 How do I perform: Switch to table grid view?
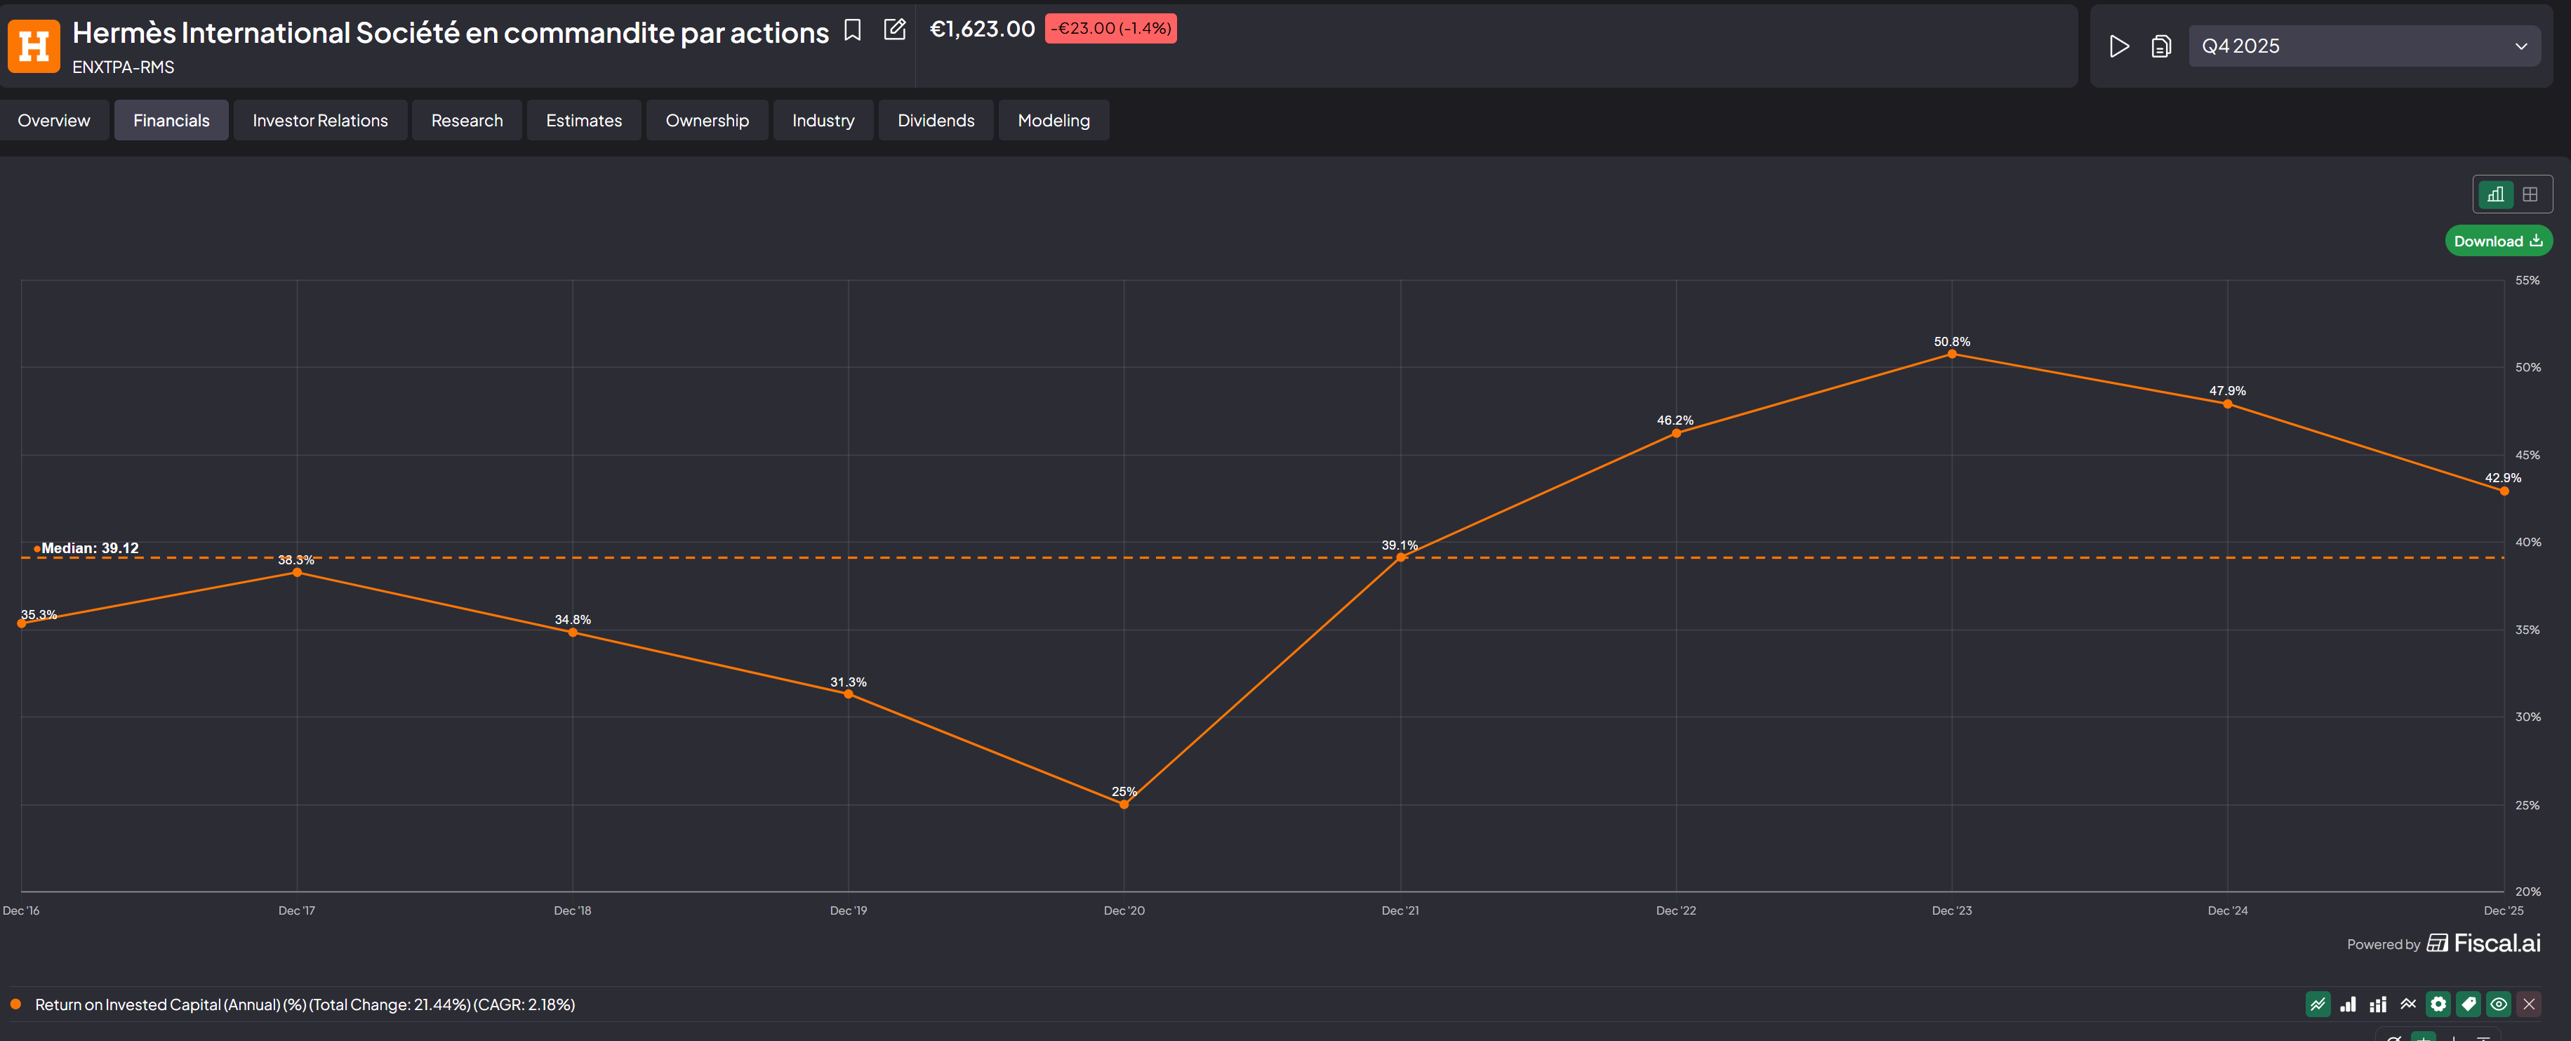tap(2529, 194)
